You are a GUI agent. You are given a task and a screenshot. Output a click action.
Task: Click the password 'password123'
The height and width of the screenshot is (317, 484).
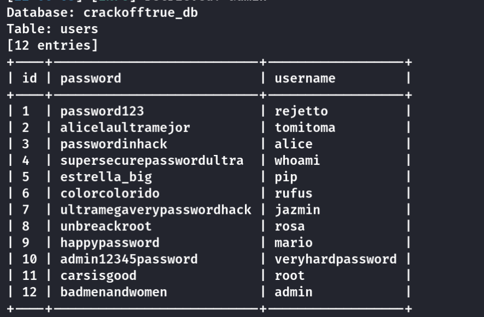click(x=102, y=111)
